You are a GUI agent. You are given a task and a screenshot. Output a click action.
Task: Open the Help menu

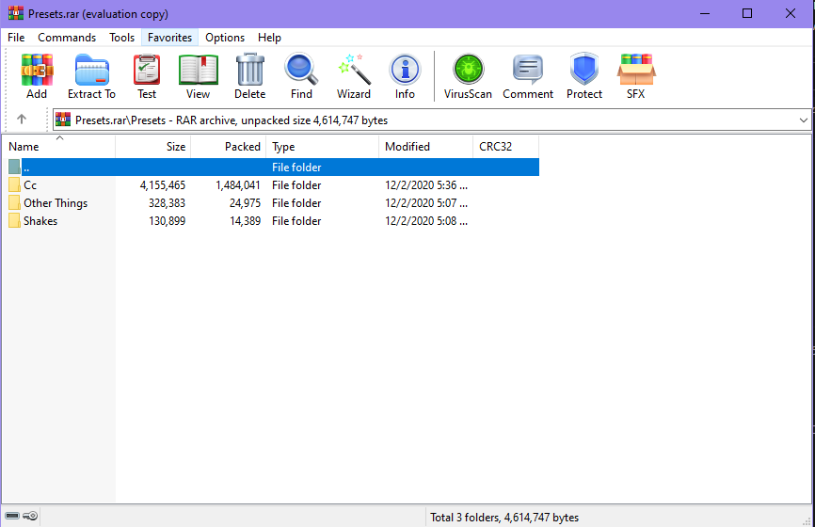coord(269,38)
